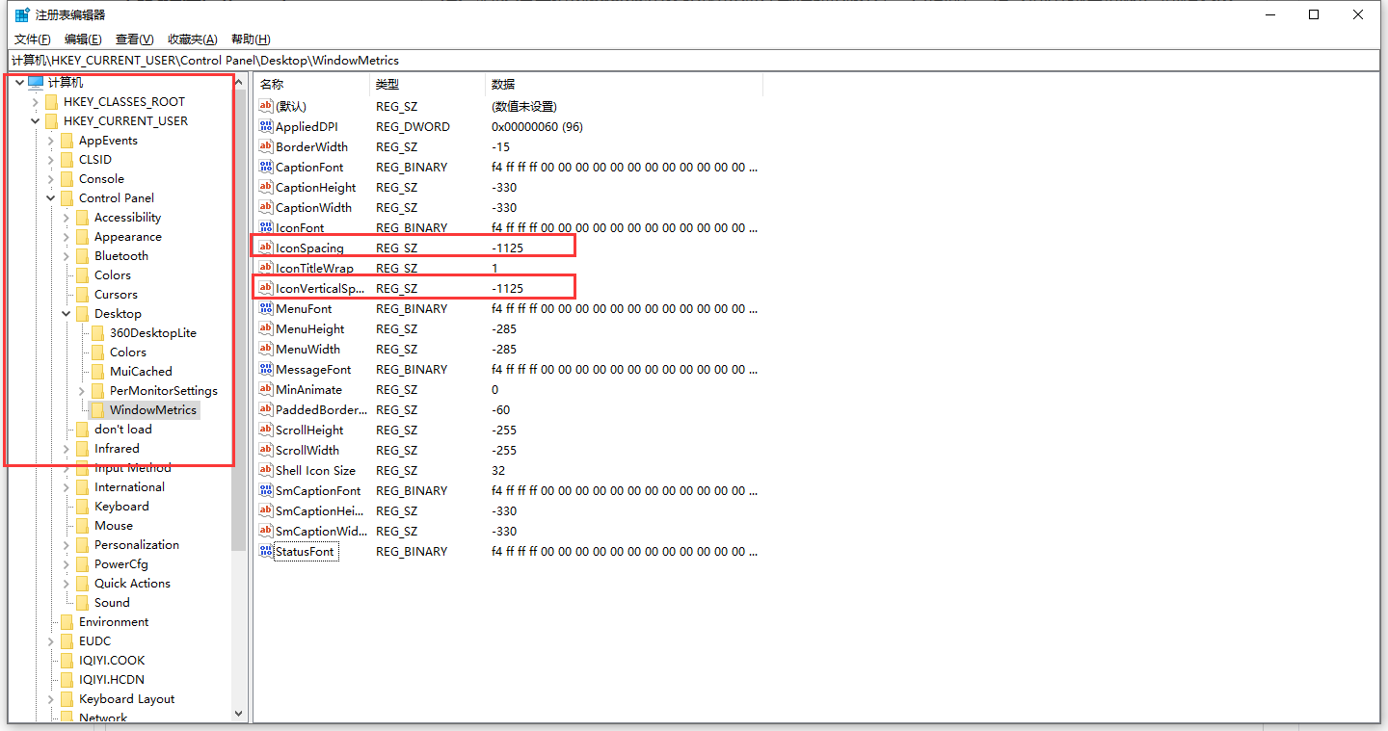Open the 文件(F) menu
1388x731 pixels.
pos(32,39)
